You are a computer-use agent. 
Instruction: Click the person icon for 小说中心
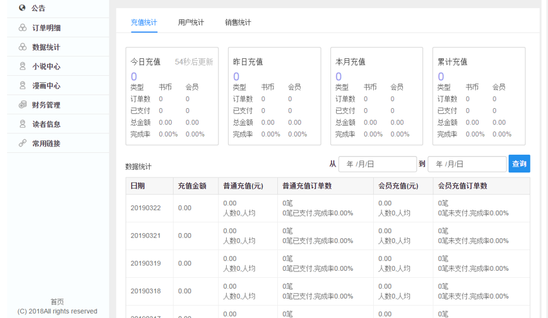tap(22, 66)
